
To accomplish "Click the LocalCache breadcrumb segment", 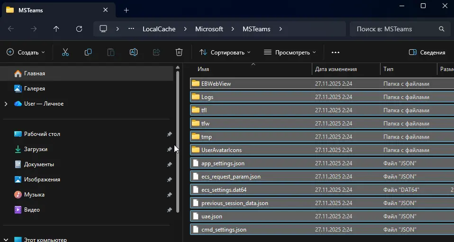I will coord(159,29).
